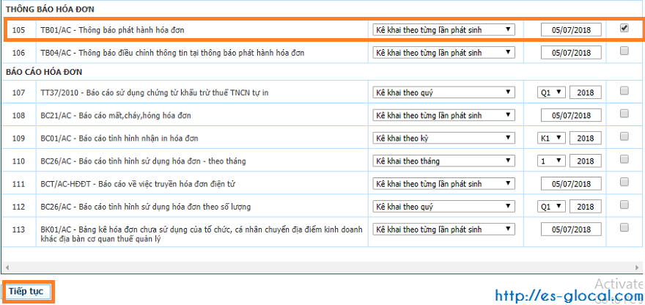
Task: Click the Tiếp tục button
Action: (26, 292)
